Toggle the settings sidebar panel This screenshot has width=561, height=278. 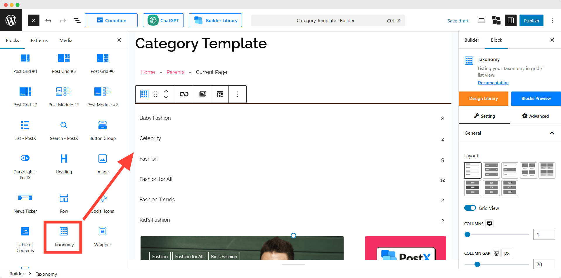tap(511, 20)
